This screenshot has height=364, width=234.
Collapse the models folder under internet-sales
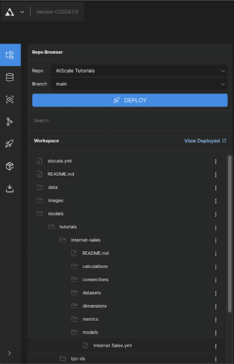pyautogui.click(x=90, y=333)
